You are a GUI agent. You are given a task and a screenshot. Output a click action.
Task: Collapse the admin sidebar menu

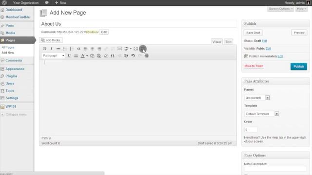click(x=16, y=115)
